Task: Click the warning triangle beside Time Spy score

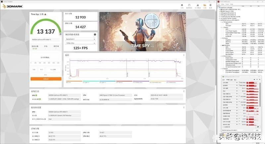Action: (x=45, y=14)
